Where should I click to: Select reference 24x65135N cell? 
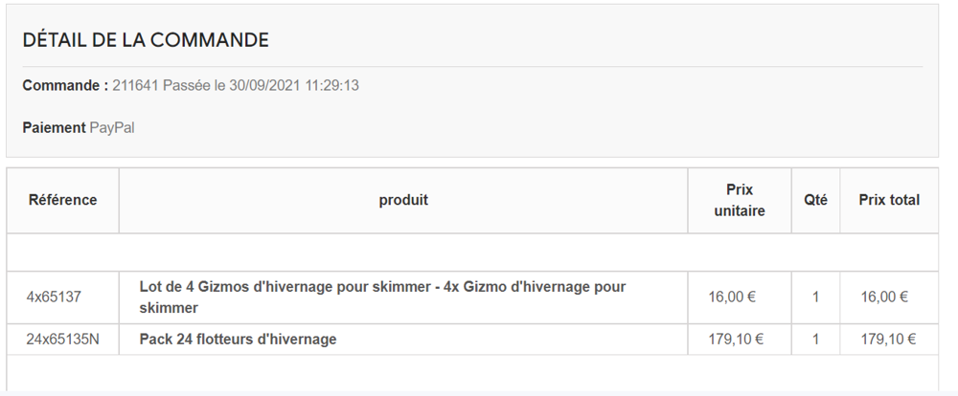tap(62, 340)
